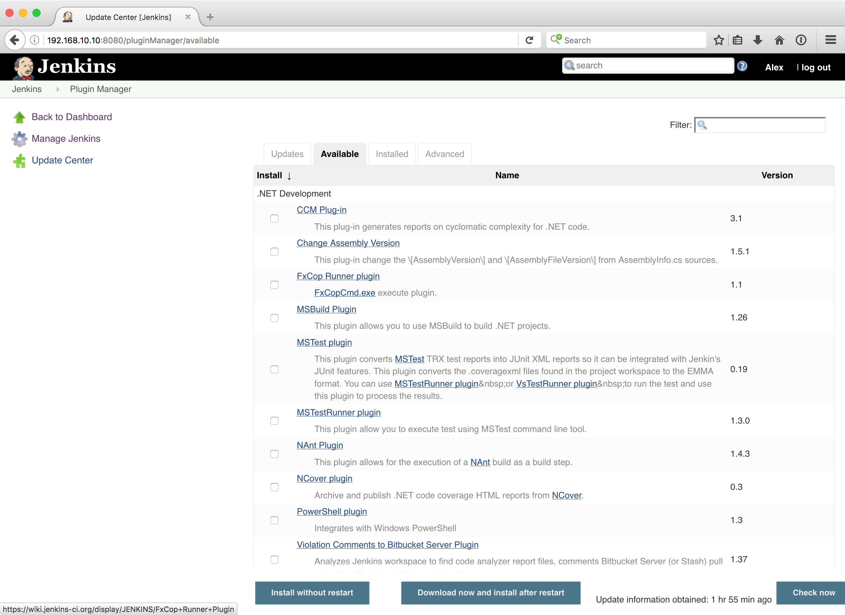Switch to the Updates tab

287,154
